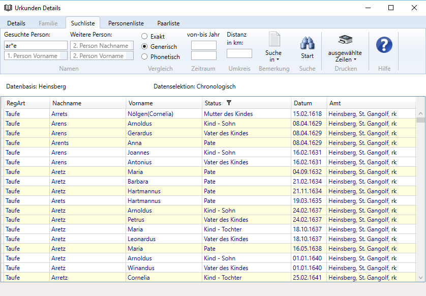The image size is (426, 296).
Task: Open the Details tab
Action: pos(16,23)
